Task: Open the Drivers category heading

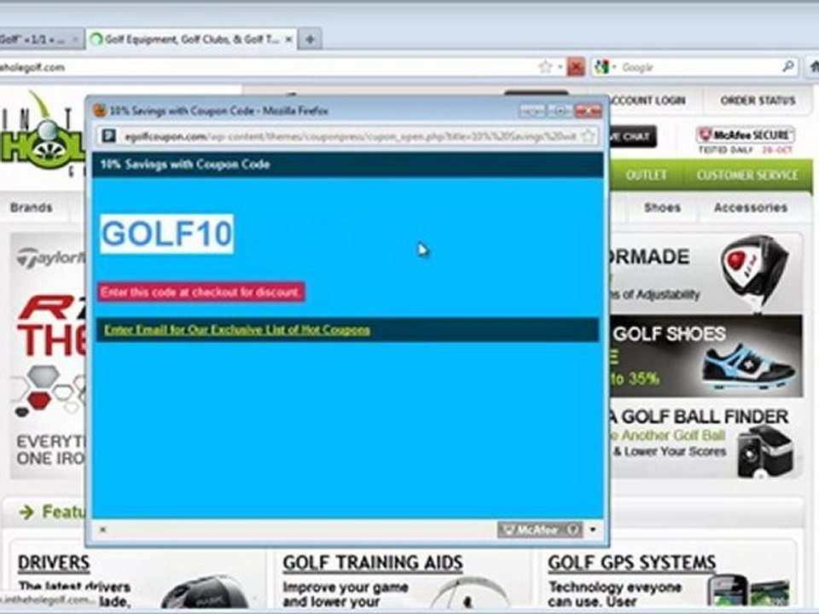Action: pyautogui.click(x=54, y=563)
